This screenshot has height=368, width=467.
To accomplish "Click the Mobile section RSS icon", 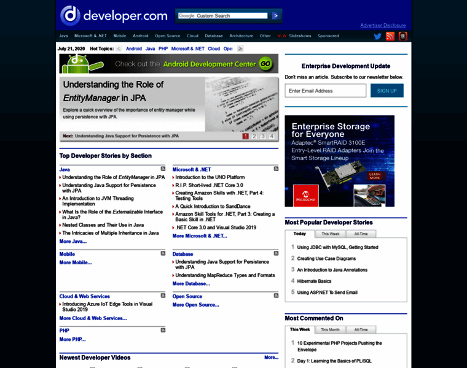I will [x=163, y=253].
